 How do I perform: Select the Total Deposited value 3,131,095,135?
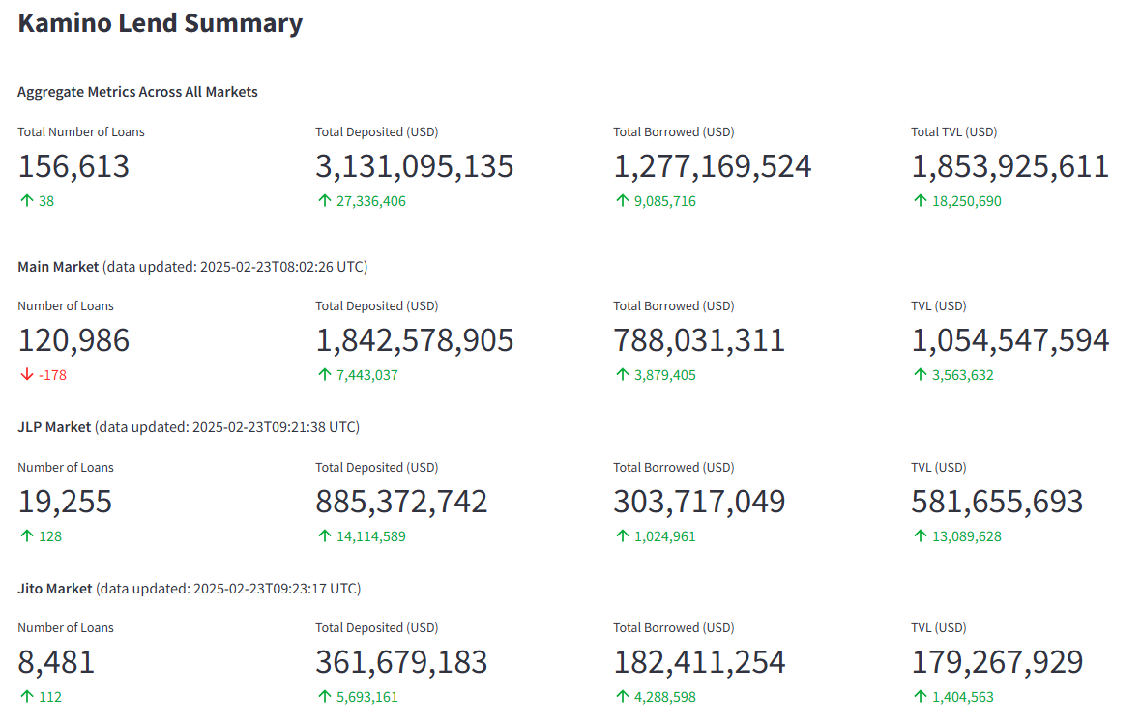coord(414,166)
